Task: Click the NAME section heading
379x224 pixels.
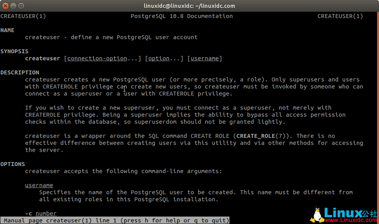Action: pos(7,30)
